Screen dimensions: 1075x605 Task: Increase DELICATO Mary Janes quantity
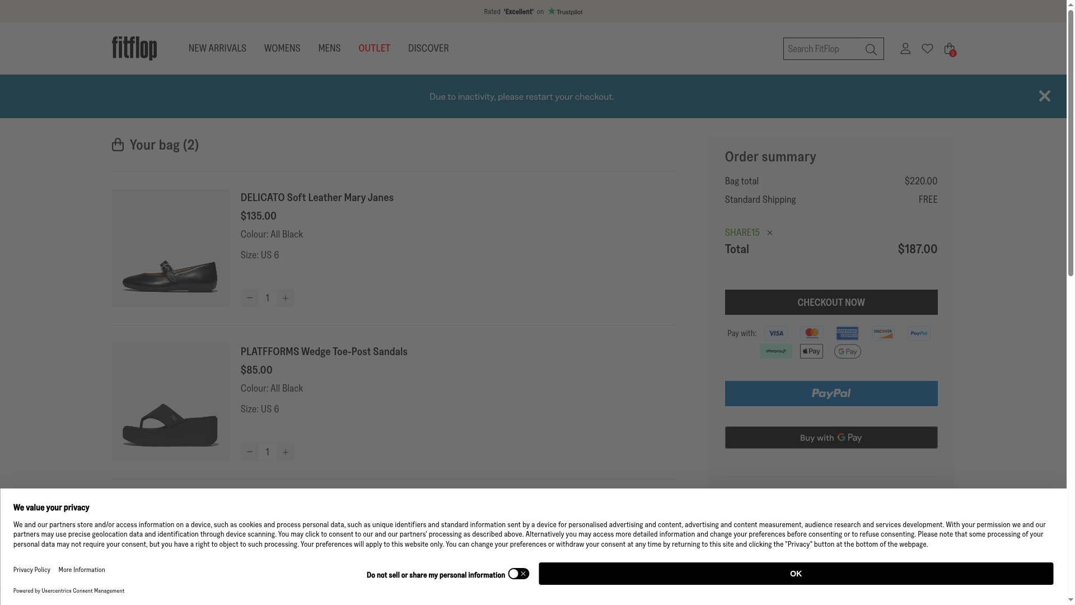click(285, 298)
